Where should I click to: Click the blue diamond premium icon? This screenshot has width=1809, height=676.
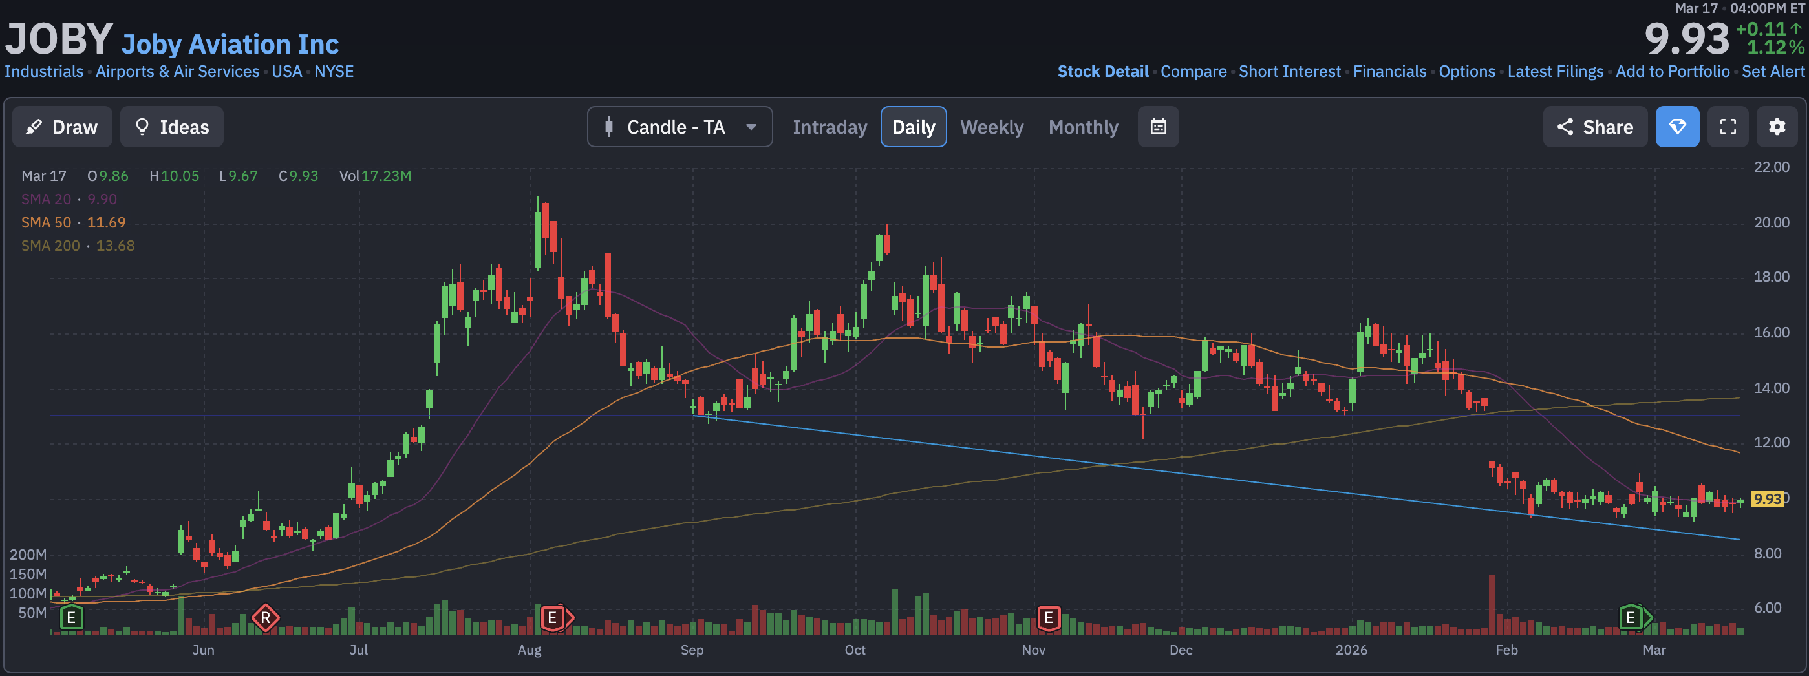(x=1677, y=127)
